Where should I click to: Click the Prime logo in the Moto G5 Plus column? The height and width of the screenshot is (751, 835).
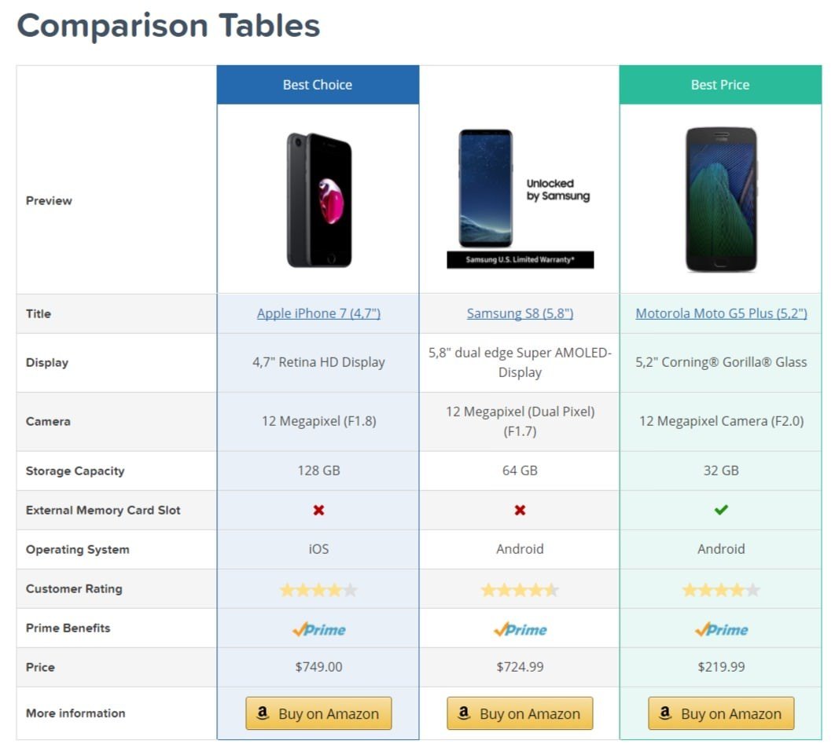(x=721, y=629)
